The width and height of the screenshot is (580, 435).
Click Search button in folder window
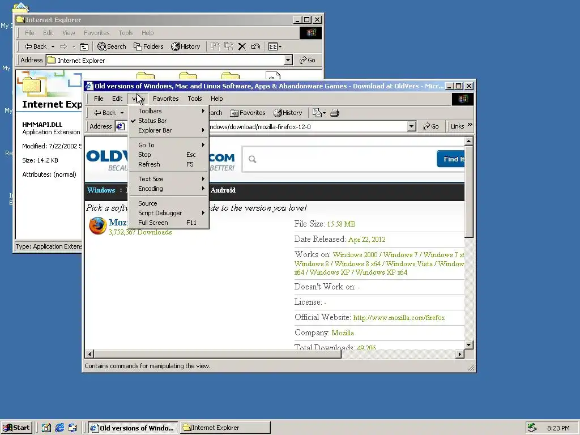(x=112, y=46)
